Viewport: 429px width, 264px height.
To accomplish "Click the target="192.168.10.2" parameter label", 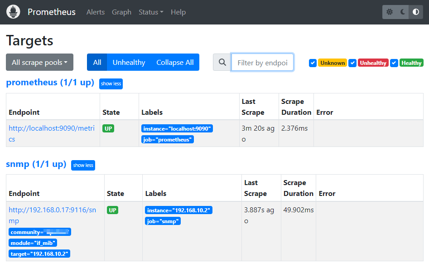I will pos(39,254).
